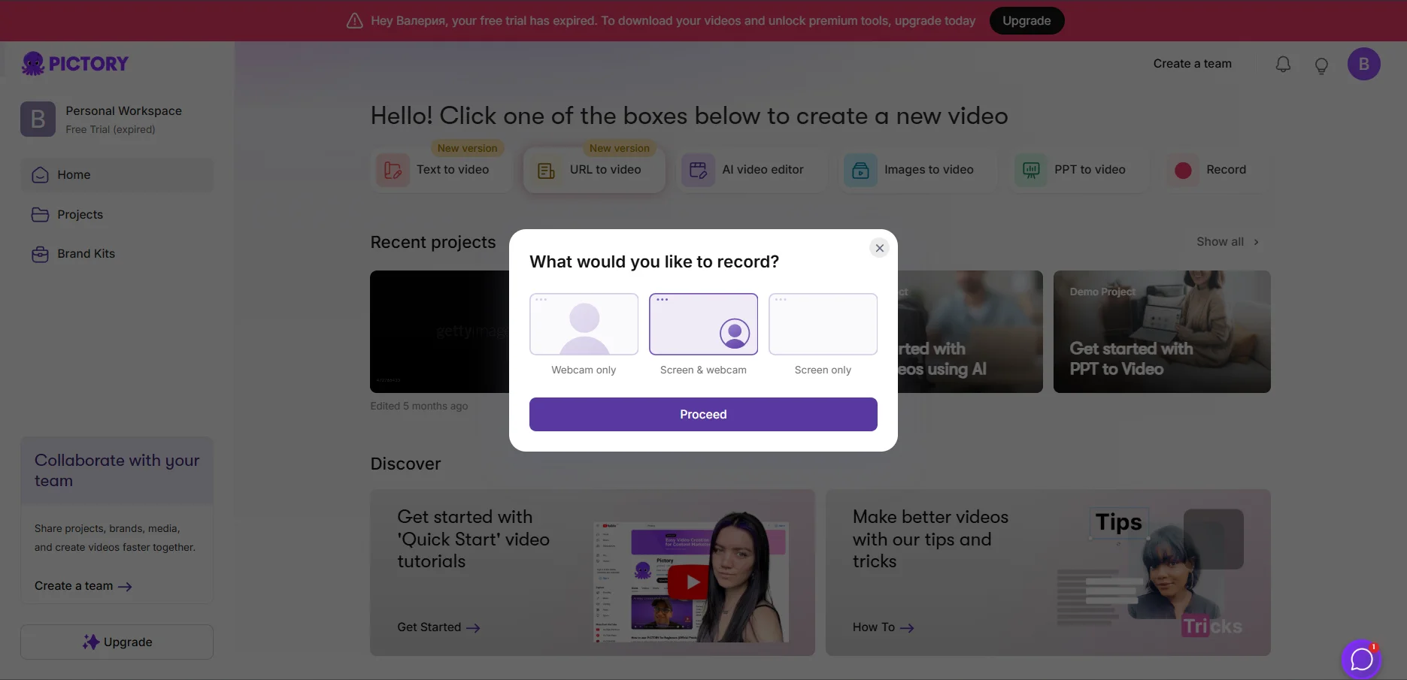Click the Text to video icon
Screen dimensions: 1407x680
click(x=393, y=171)
